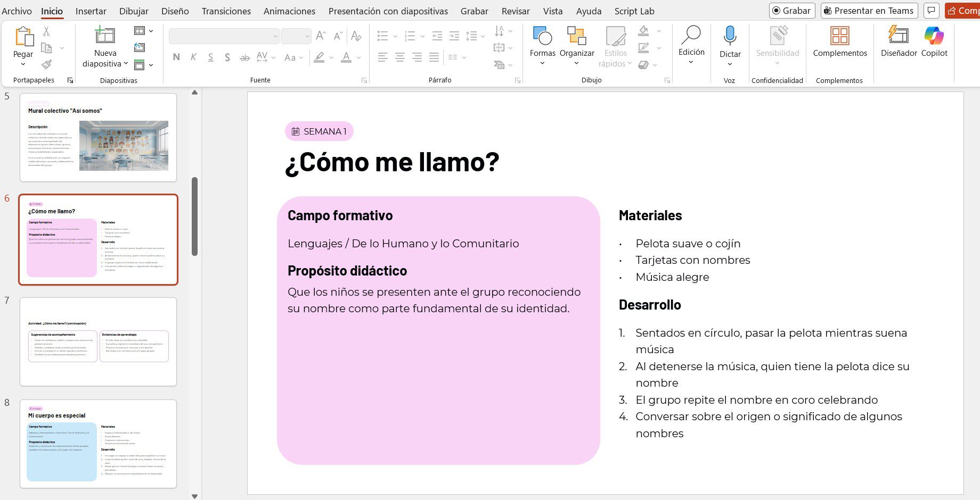The height and width of the screenshot is (500, 980).
Task: Click the Cut scissors icon
Action: 46,31
